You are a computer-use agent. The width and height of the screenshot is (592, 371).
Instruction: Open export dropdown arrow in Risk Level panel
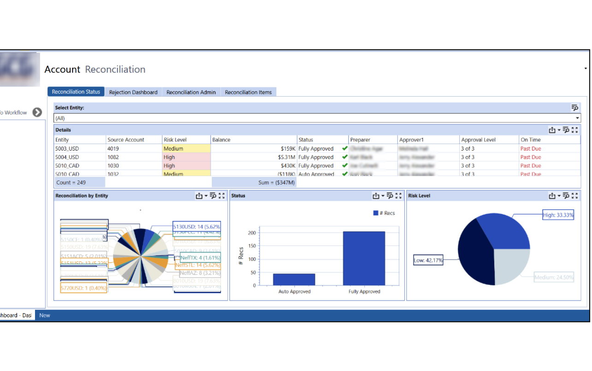(x=559, y=196)
